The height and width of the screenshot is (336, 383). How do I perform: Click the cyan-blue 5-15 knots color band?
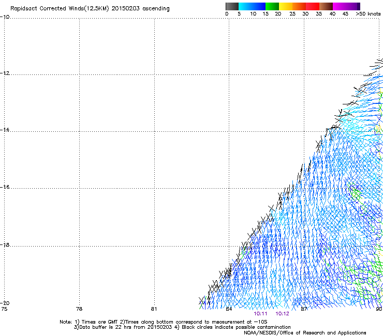tap(252, 6)
